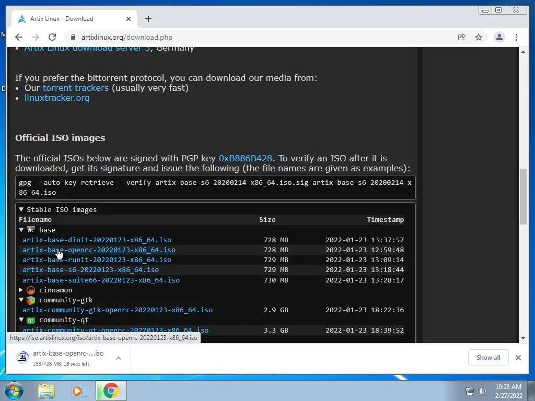
Task: Open the torrent trackers link
Action: coord(75,88)
